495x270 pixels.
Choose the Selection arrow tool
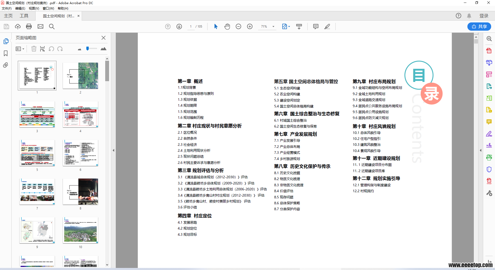pos(216,27)
